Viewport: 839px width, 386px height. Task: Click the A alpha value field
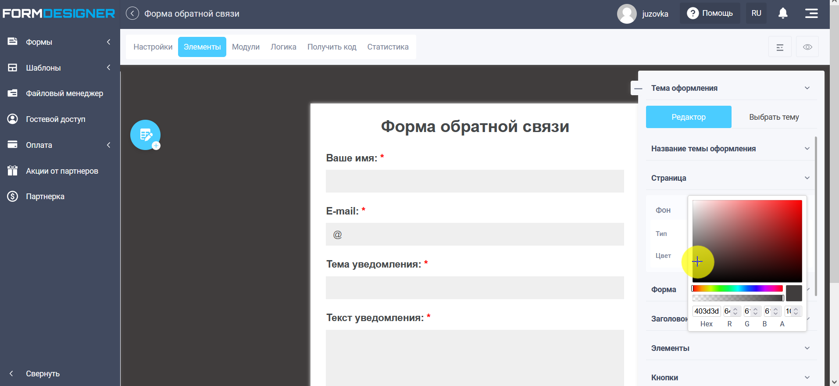pos(793,311)
